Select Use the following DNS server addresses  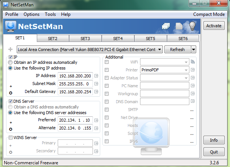10,113
